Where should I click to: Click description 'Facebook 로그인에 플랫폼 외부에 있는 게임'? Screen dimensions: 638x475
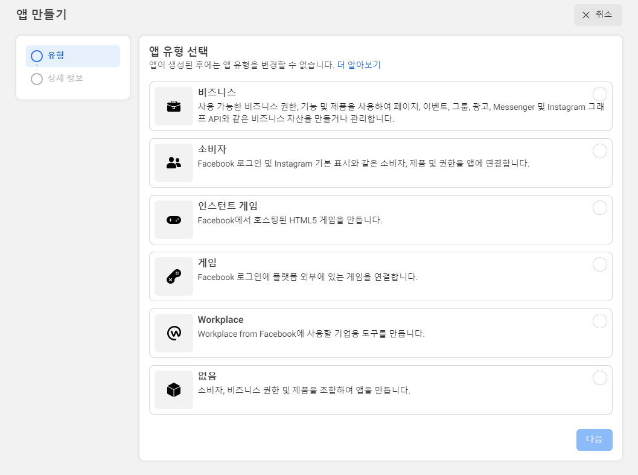[308, 277]
